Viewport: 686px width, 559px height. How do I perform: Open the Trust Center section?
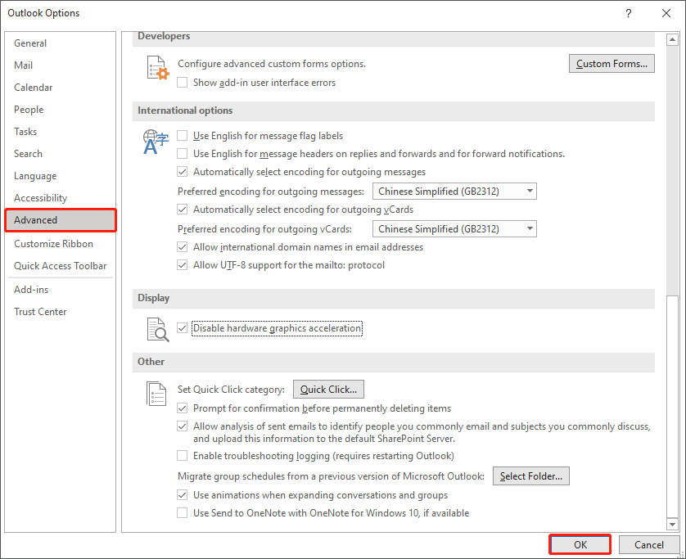tap(40, 311)
